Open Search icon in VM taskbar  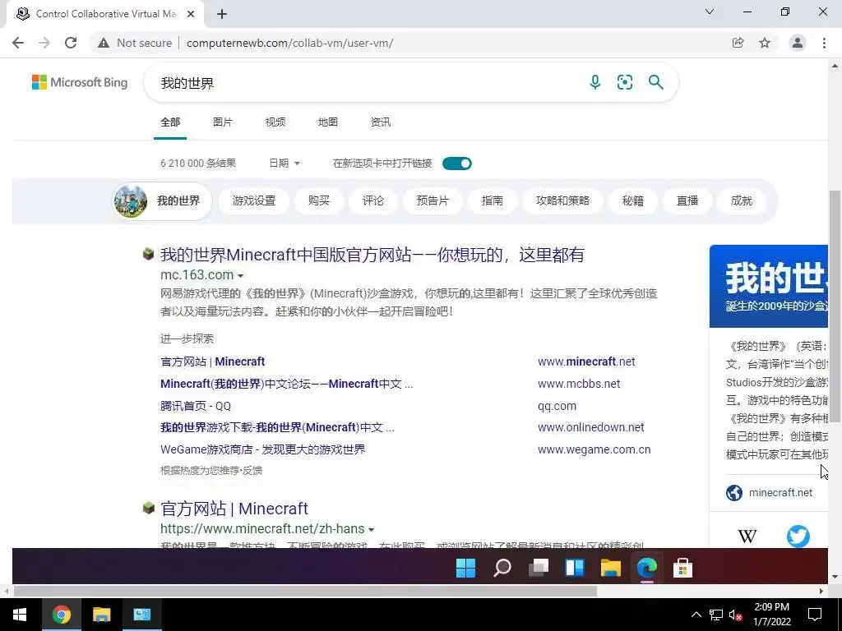502,568
